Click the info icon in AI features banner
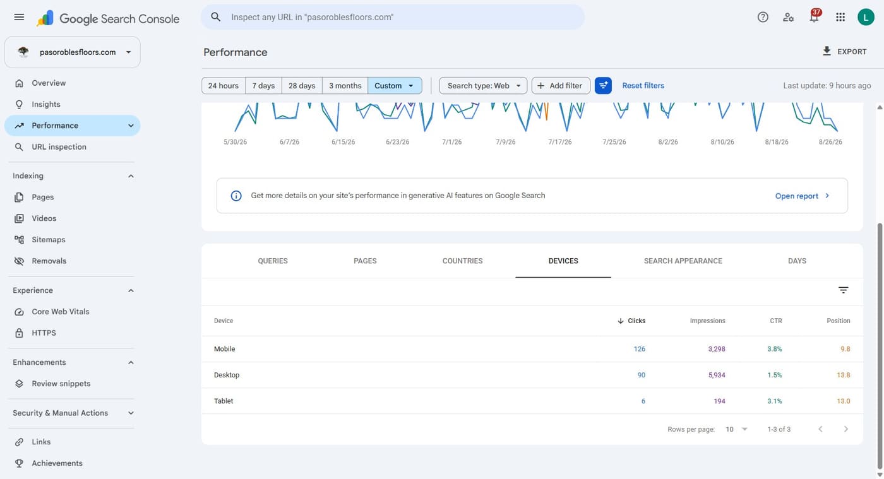 click(236, 196)
